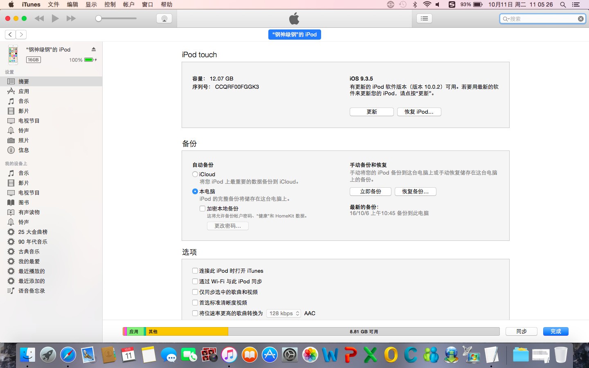589x368 pixels.
Task: Enable 将位速率更高的歌曲转换为 checkbox
Action: (x=195, y=313)
